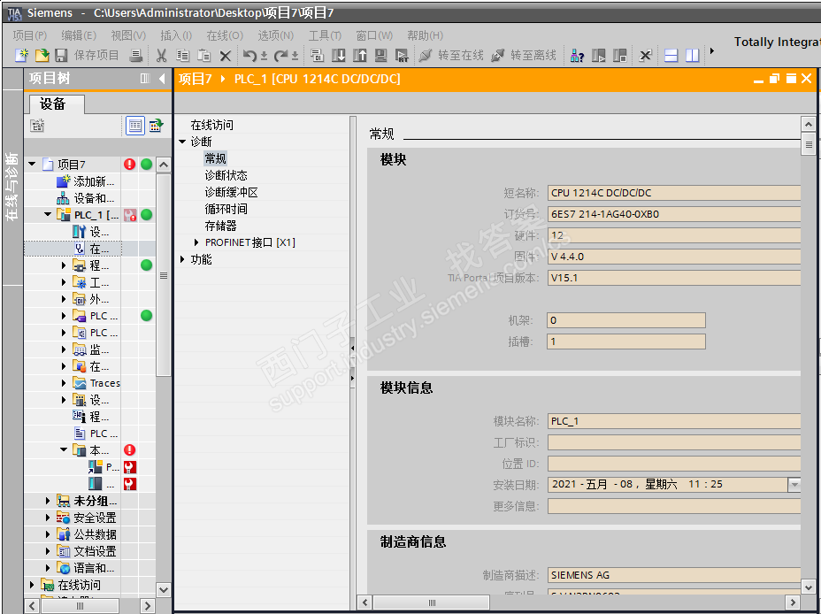Open the 视图(V) menu
Image resolution: width=821 pixels, height=614 pixels.
click(128, 35)
